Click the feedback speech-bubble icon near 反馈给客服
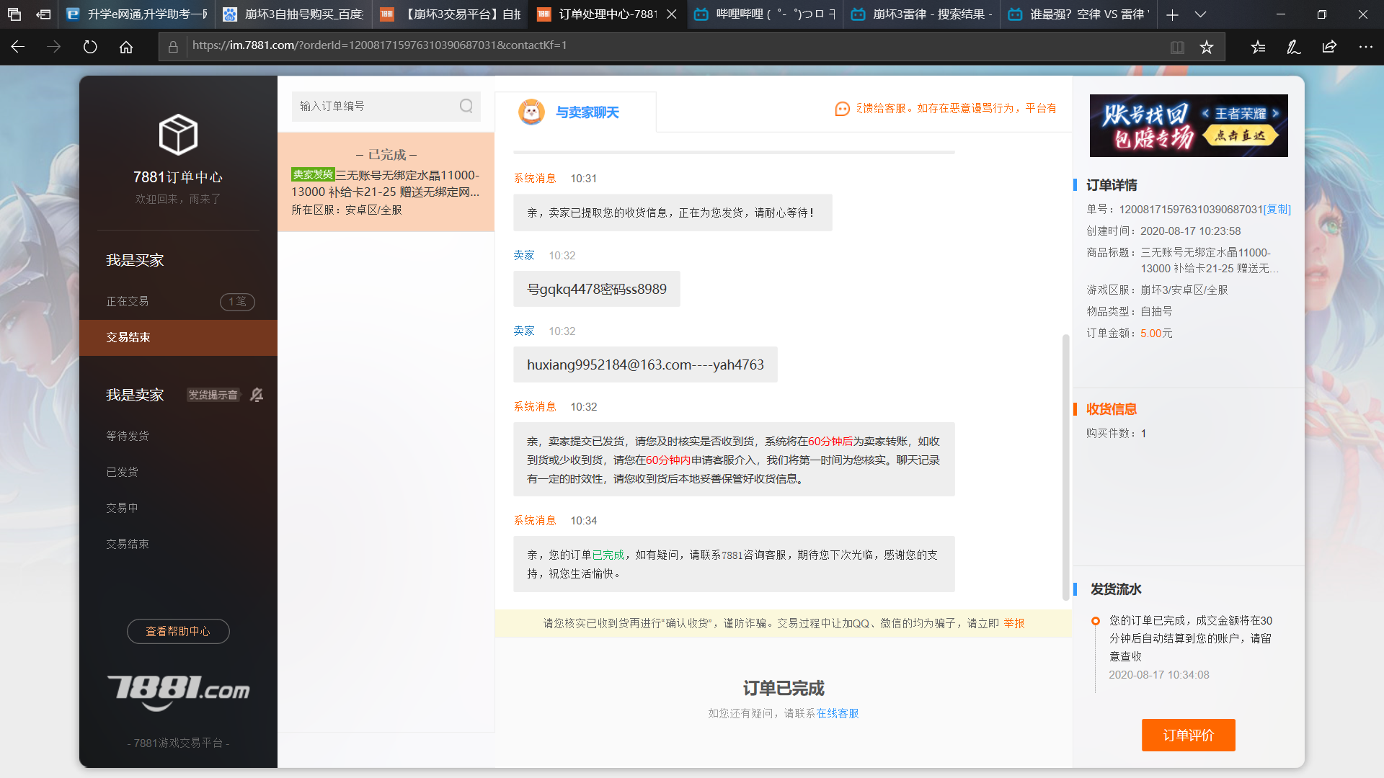 point(842,109)
